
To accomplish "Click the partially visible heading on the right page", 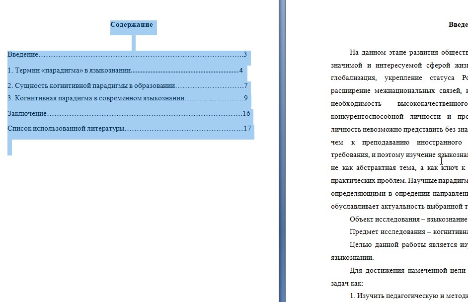I will [x=458, y=25].
